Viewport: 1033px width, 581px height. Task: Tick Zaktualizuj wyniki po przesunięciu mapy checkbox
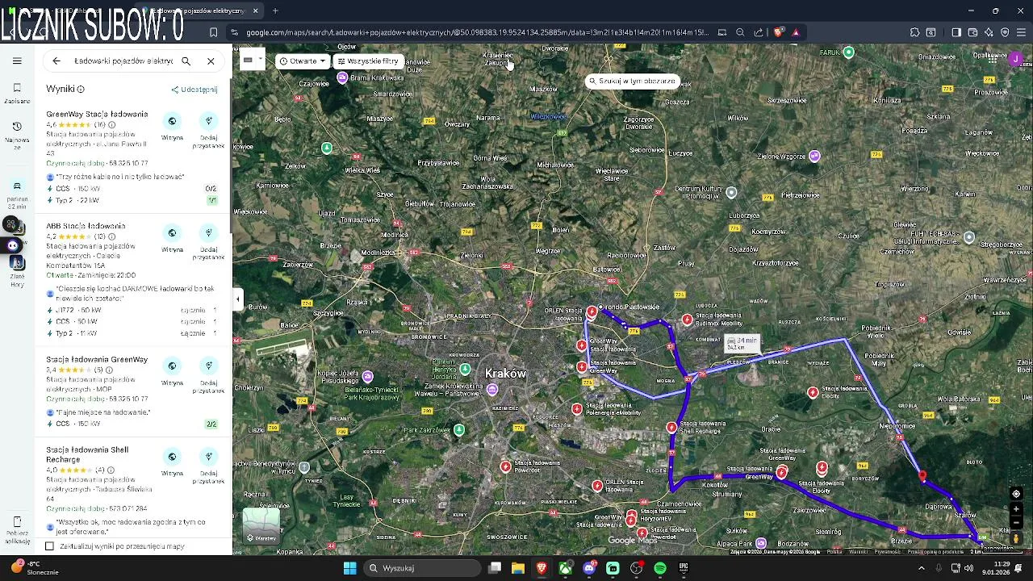(x=50, y=546)
